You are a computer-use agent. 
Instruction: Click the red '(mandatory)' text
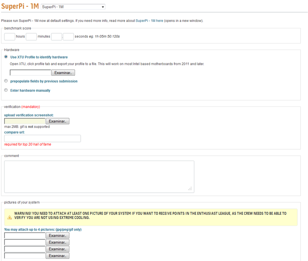31,107
